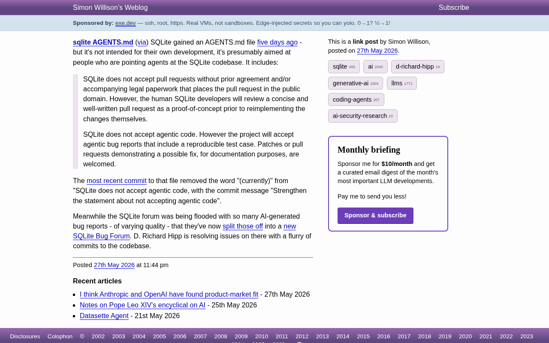Select the ai-security-research tag
Viewport: 549px width, 343px height.
coord(363,116)
